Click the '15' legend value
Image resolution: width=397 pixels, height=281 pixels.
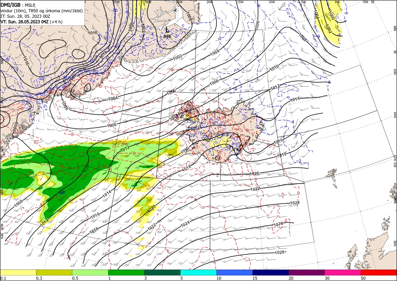255,278
